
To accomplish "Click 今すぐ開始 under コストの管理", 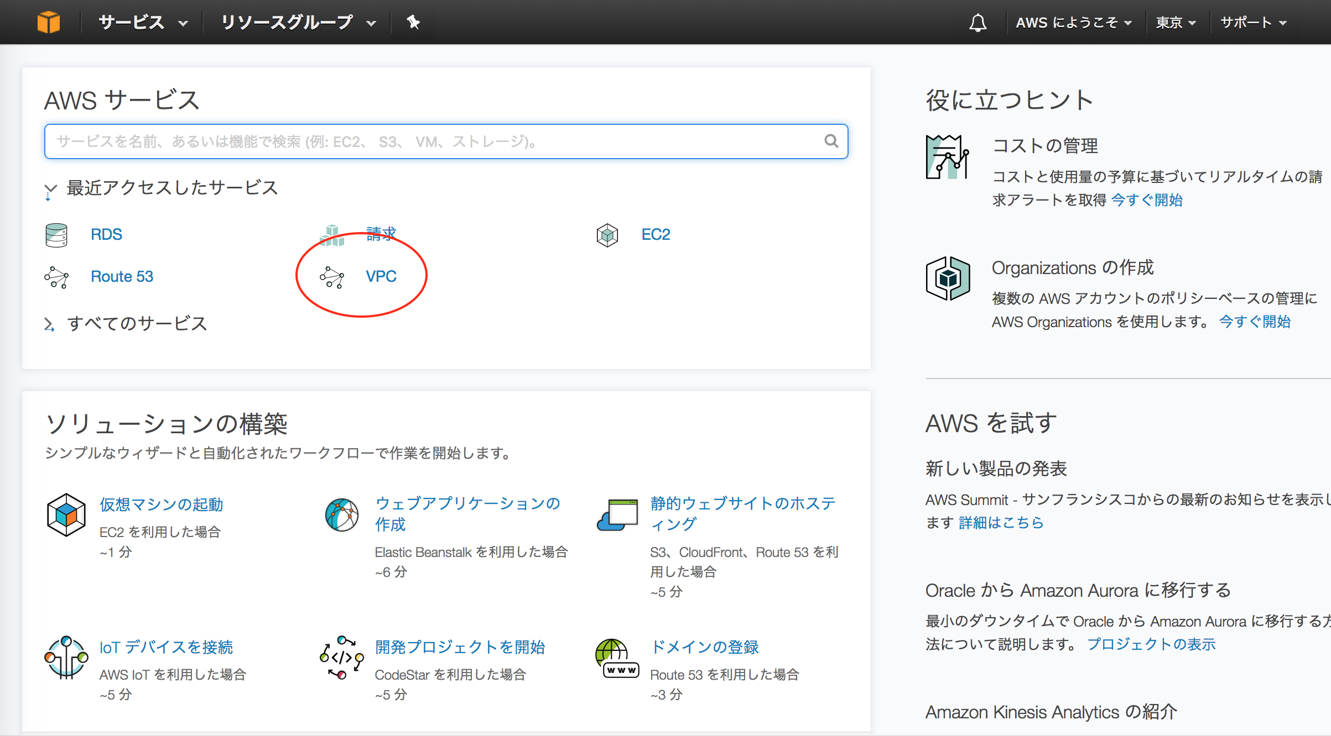I will pyautogui.click(x=1147, y=200).
